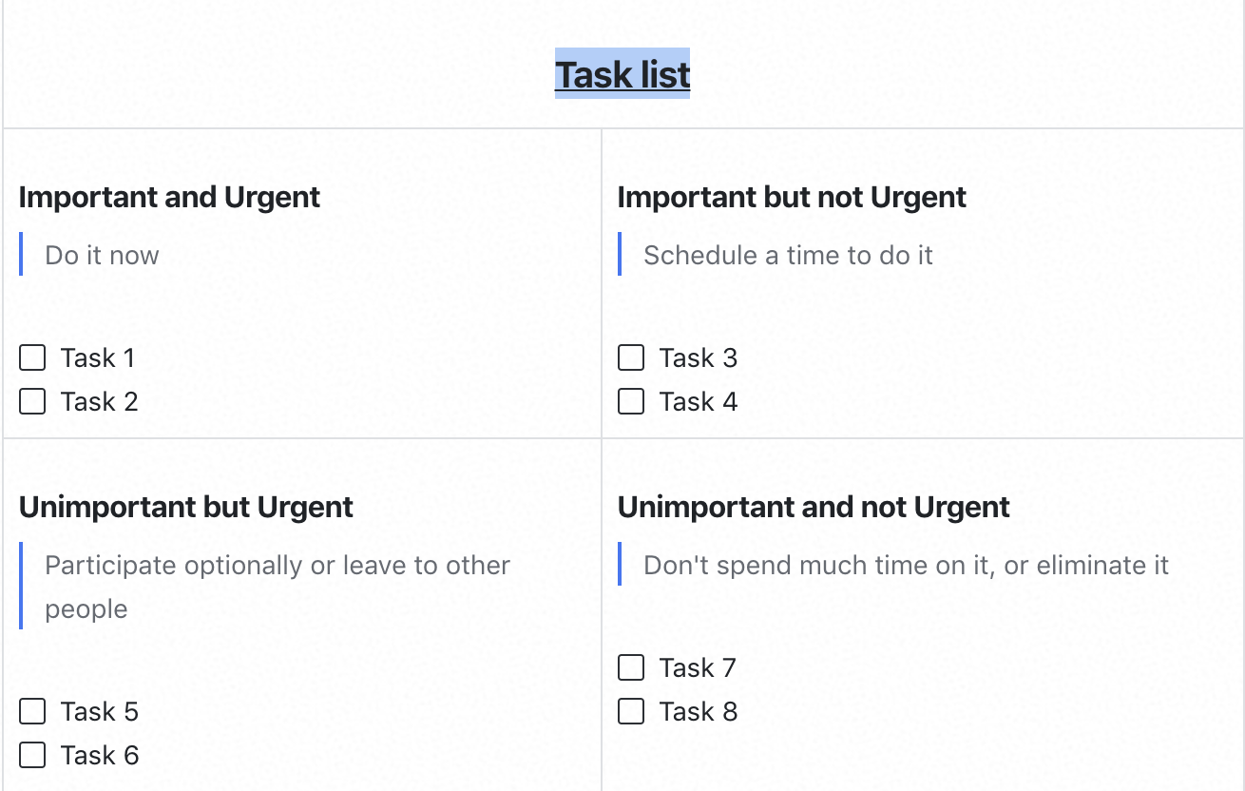The width and height of the screenshot is (1245, 791).
Task: Select the Important and Urgent heading
Action: 169,197
